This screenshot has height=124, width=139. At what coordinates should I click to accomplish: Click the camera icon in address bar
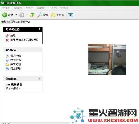pyautogui.click(x=13, y=22)
